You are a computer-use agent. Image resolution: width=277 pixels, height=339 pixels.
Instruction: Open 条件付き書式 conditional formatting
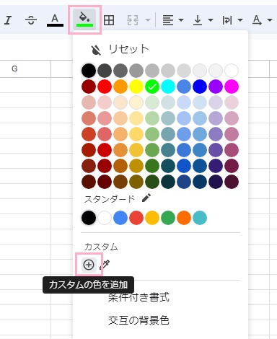pos(138,297)
